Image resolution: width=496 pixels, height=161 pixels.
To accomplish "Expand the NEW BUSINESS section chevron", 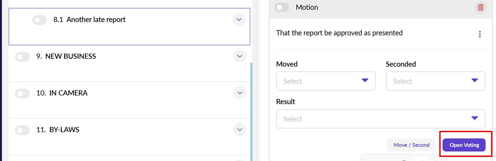I will coord(240,56).
